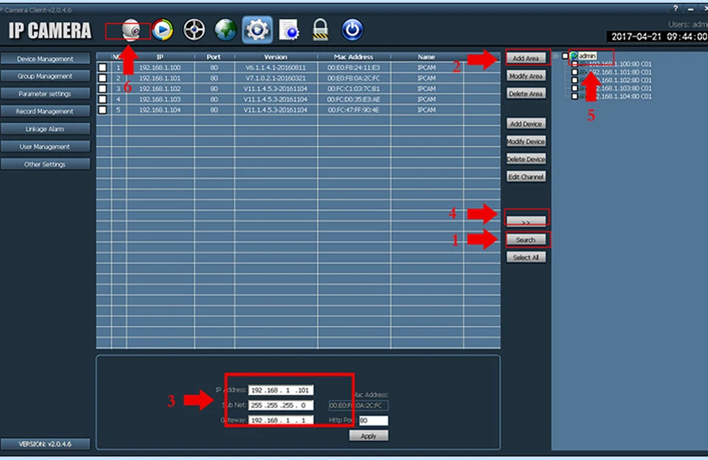Collapse the admin tree node
This screenshot has width=708, height=460.
pos(556,56)
